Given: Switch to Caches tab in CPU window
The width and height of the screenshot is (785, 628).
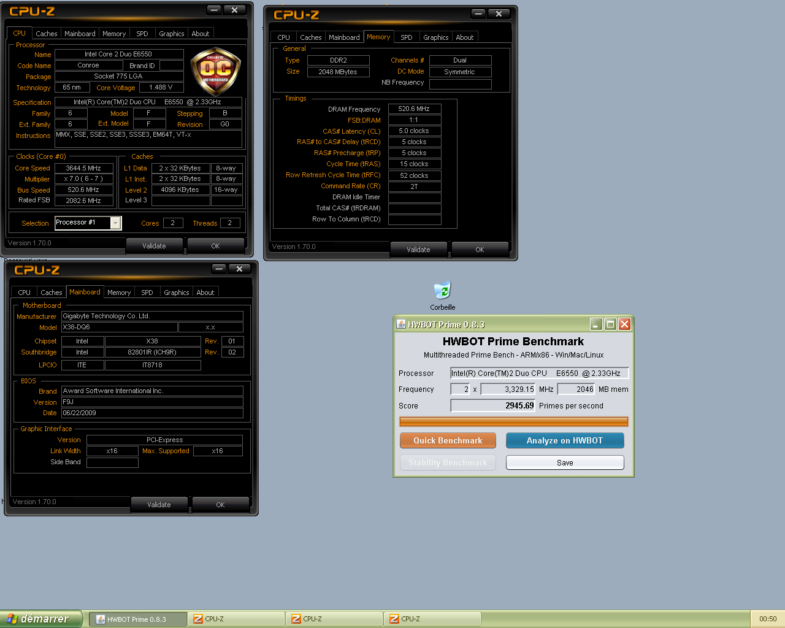Looking at the screenshot, I should (46, 34).
